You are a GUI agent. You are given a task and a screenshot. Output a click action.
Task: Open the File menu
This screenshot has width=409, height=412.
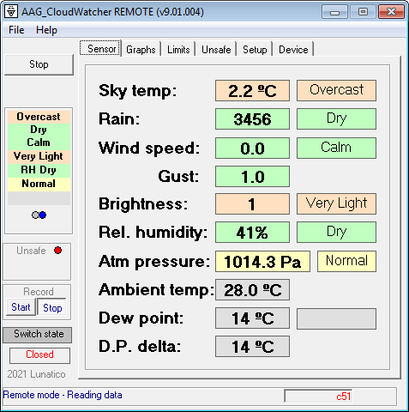pos(16,30)
